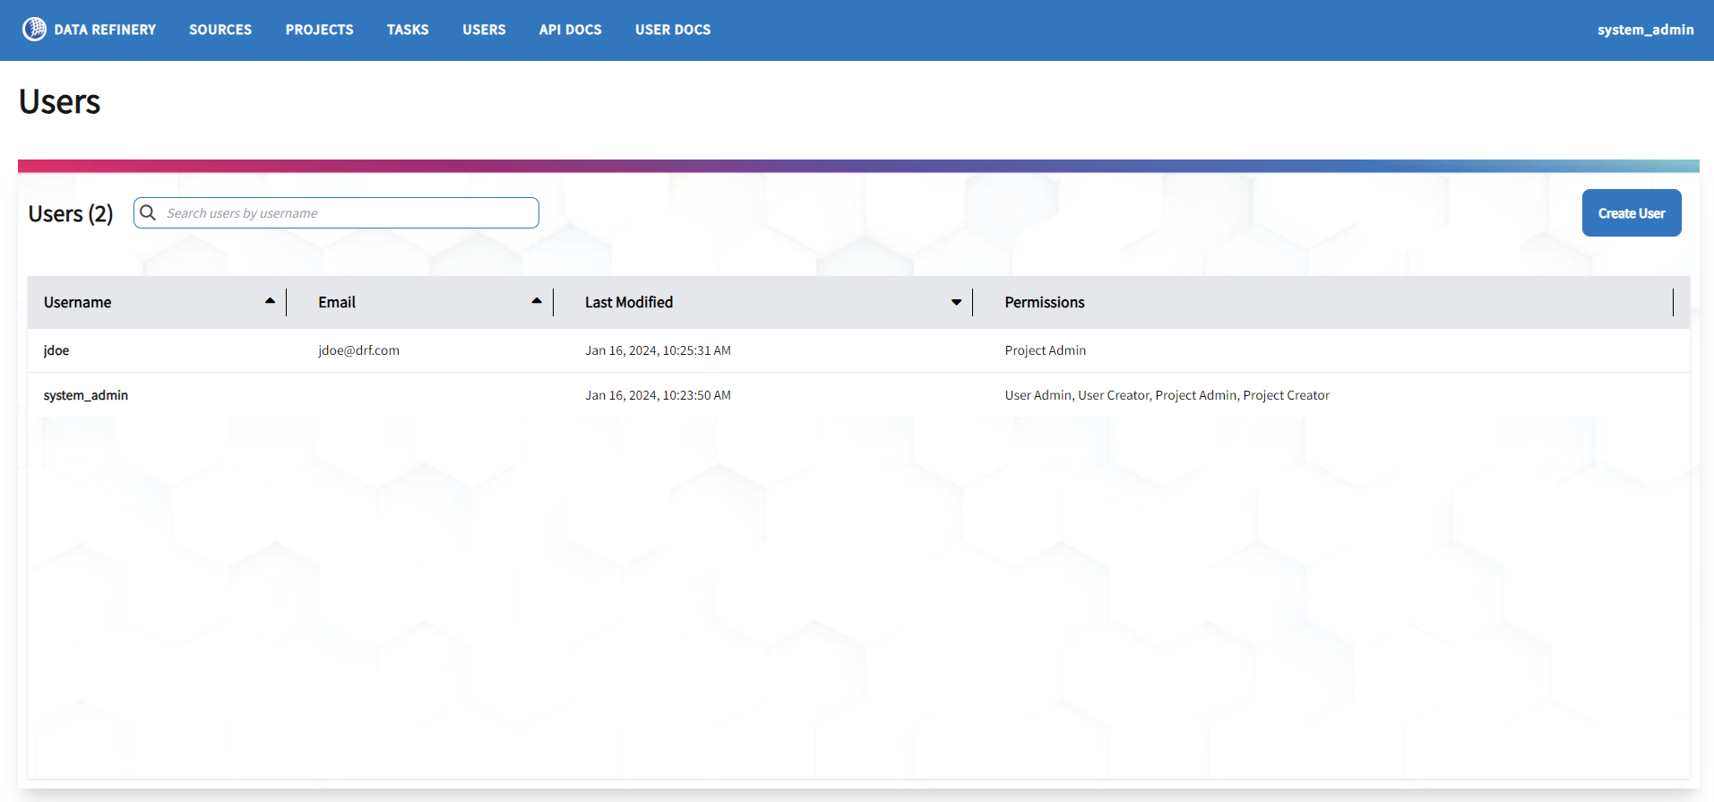
Task: Click the magnifier icon in search box
Action: coord(149,213)
